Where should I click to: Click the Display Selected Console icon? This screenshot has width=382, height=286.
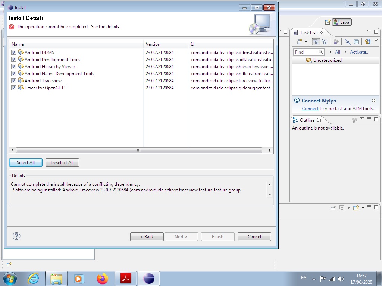tap(342, 208)
